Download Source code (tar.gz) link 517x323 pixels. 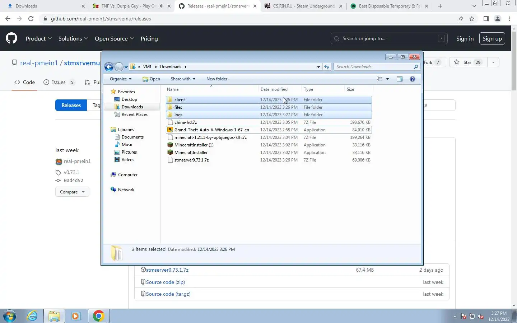(168, 294)
